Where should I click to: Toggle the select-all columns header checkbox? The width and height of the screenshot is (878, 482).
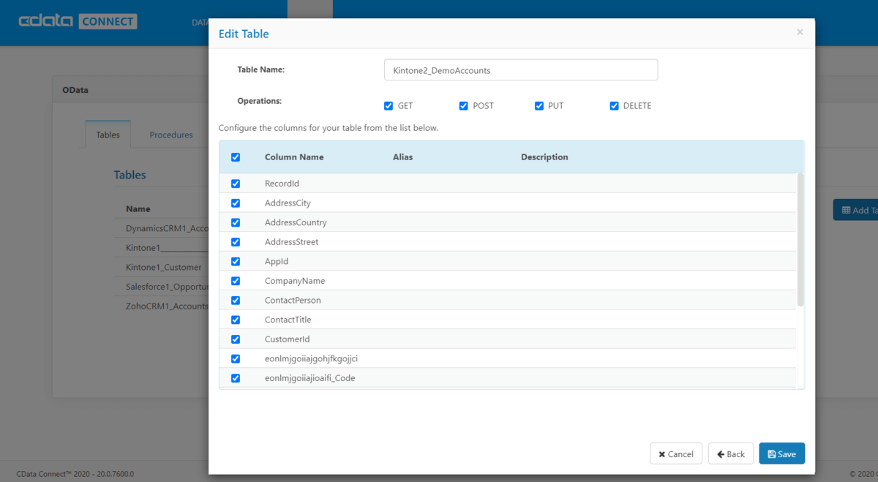pos(236,157)
